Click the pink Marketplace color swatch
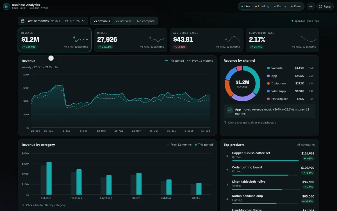Screen dimensions: 337x211 [268, 99]
